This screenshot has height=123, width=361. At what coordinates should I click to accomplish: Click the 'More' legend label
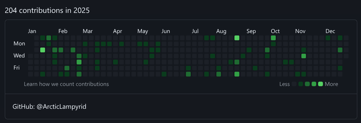click(x=332, y=84)
